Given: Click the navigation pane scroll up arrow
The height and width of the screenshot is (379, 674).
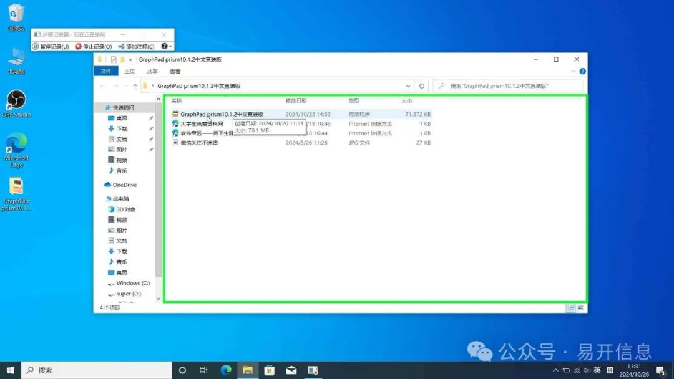Looking at the screenshot, I should [158, 99].
